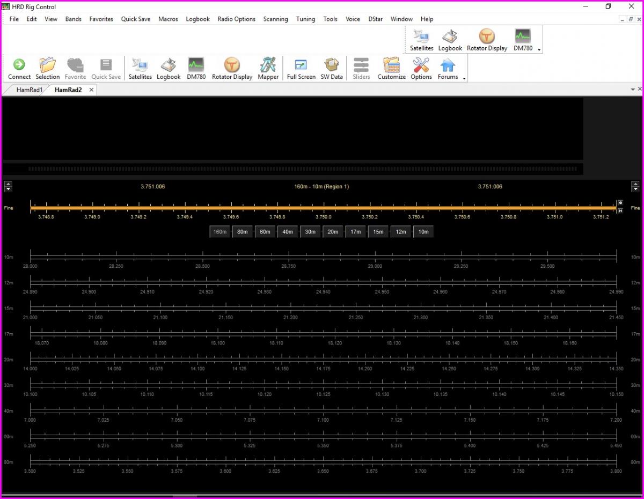Select the 20m band button
Viewport: 644px width, 499px height.
click(x=333, y=232)
